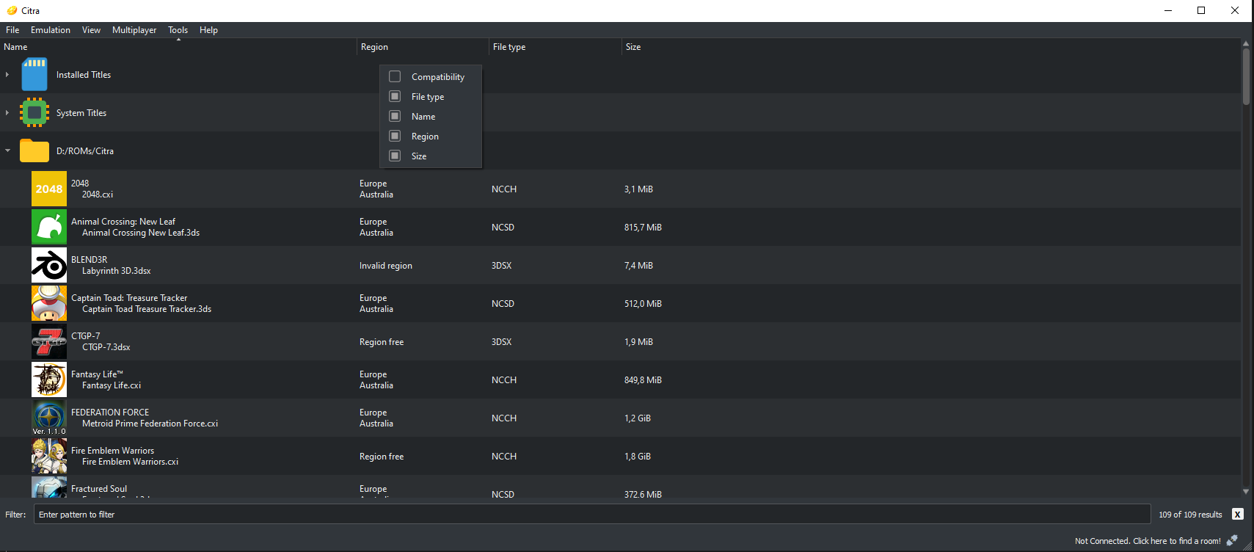The width and height of the screenshot is (1254, 552).
Task: Select 'Metroid Prime Federation Force.cxi' file name
Action: point(150,424)
